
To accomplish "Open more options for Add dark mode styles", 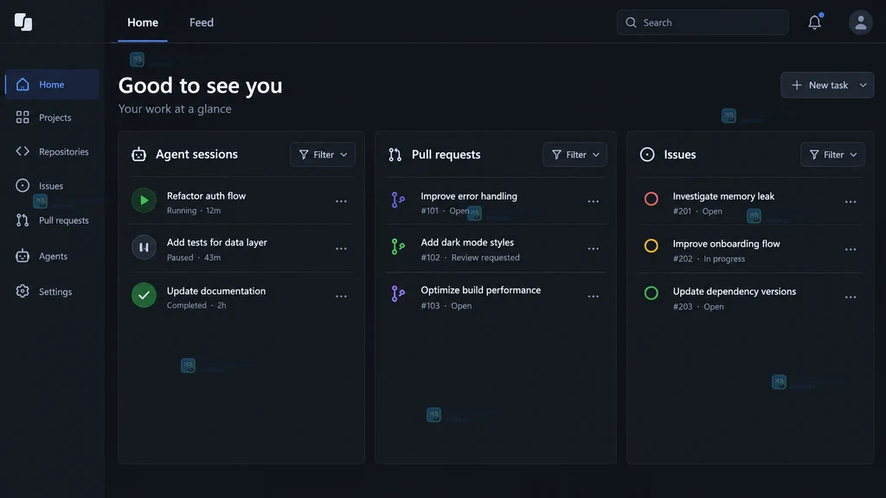I will click(x=593, y=248).
